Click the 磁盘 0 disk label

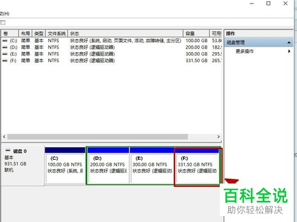(x=20, y=151)
